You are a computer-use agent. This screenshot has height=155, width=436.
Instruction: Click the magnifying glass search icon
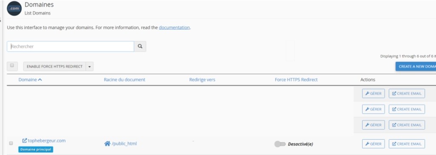[x=140, y=46]
